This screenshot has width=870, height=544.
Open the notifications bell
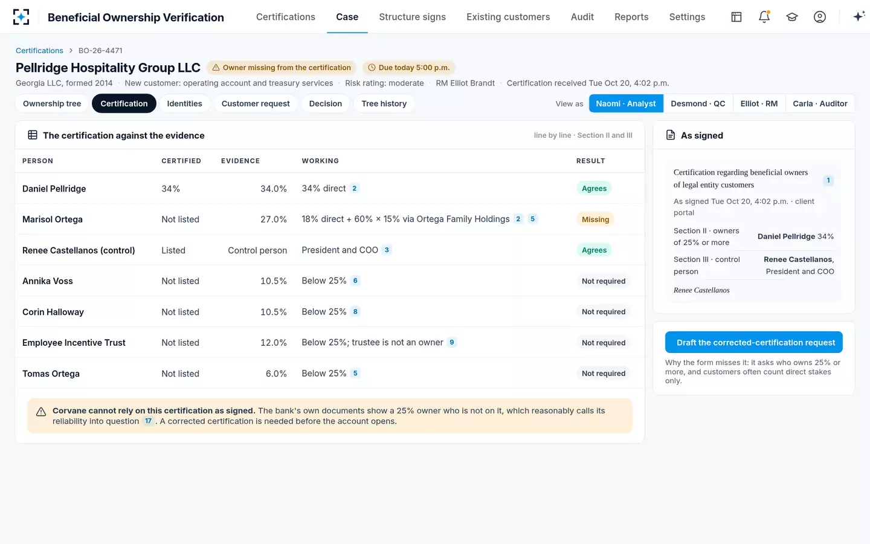coord(764,17)
